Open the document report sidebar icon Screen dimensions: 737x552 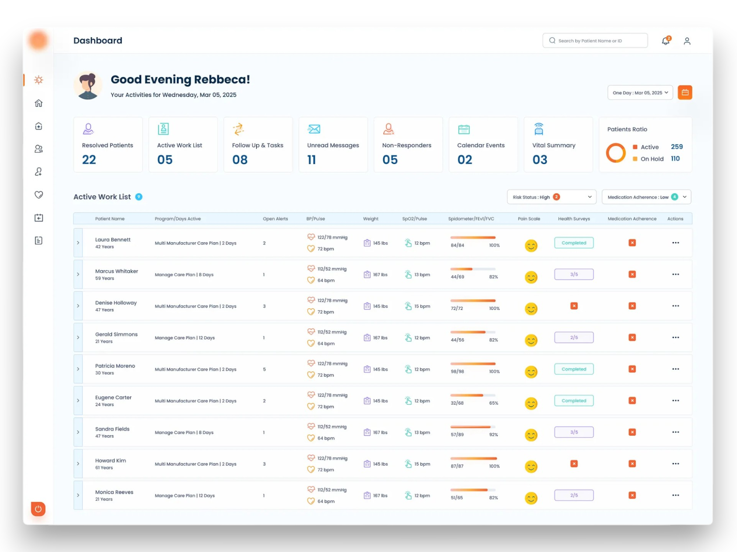tap(39, 241)
